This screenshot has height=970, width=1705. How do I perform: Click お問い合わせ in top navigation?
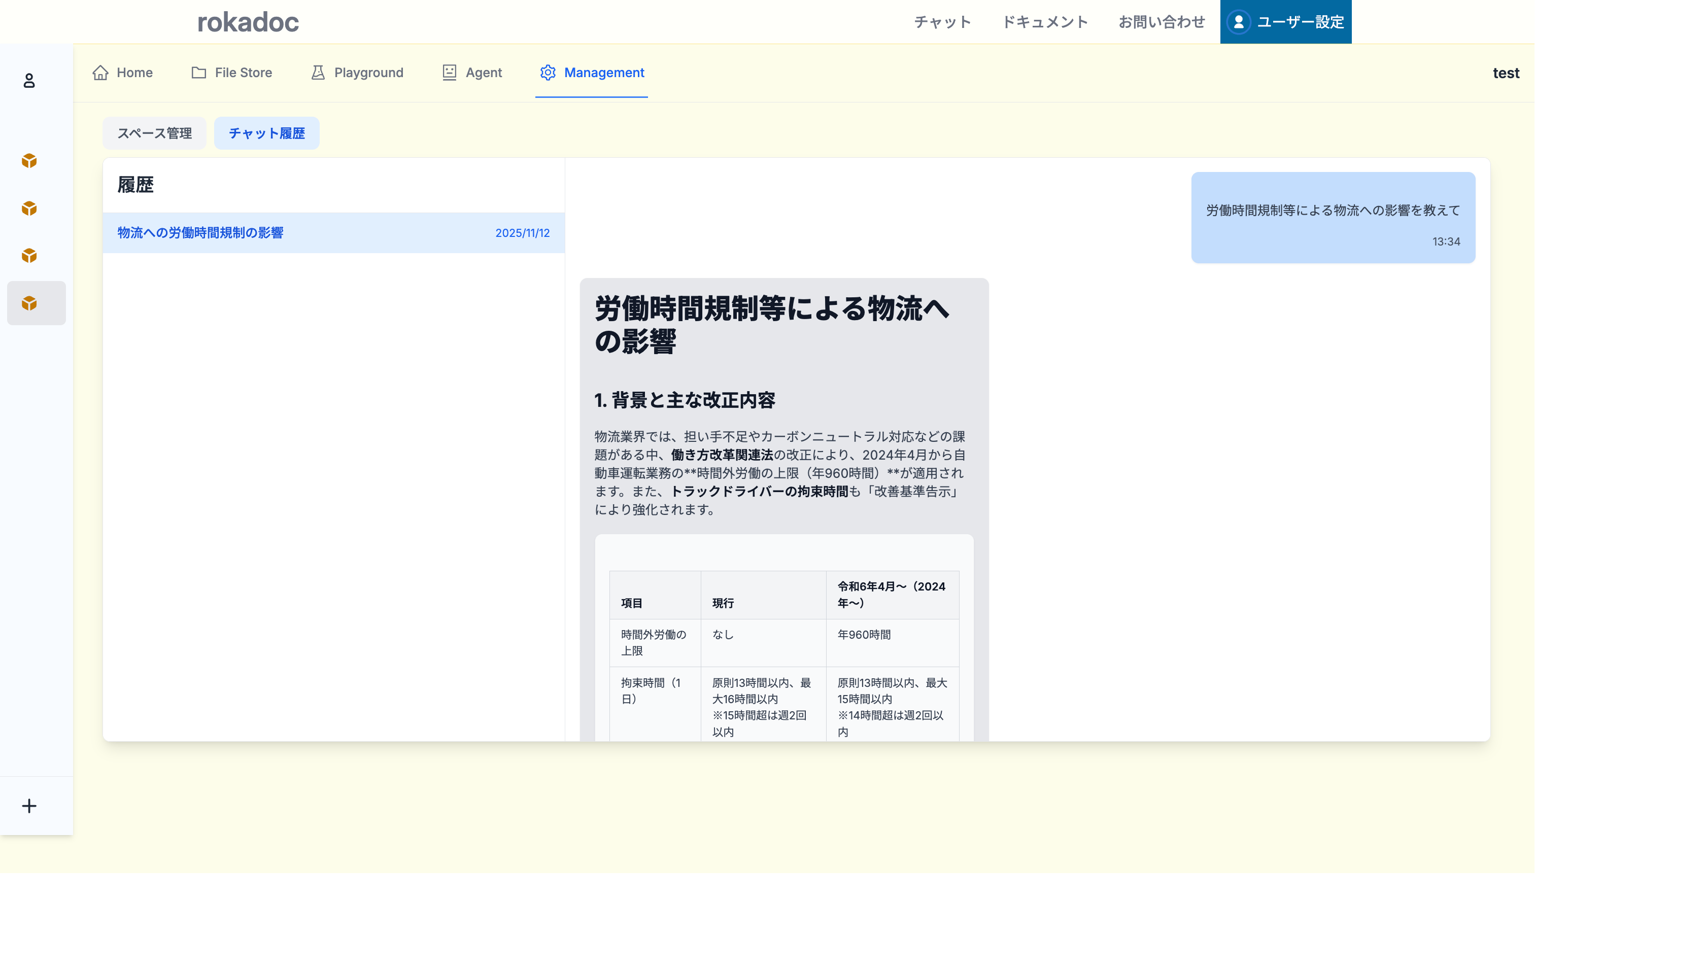coord(1162,22)
